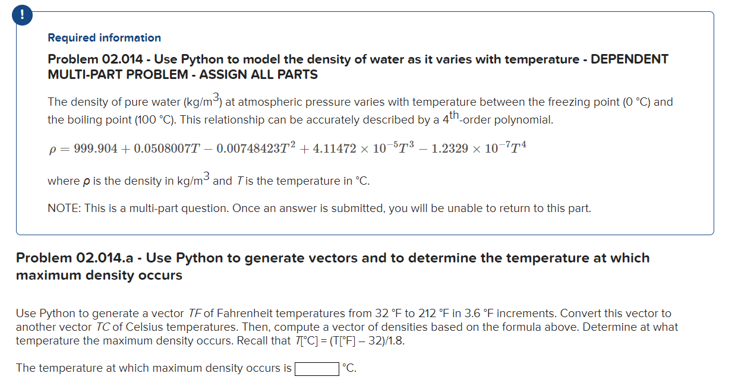This screenshot has width=735, height=389.
Task: Select the Required information label
Action: (104, 37)
